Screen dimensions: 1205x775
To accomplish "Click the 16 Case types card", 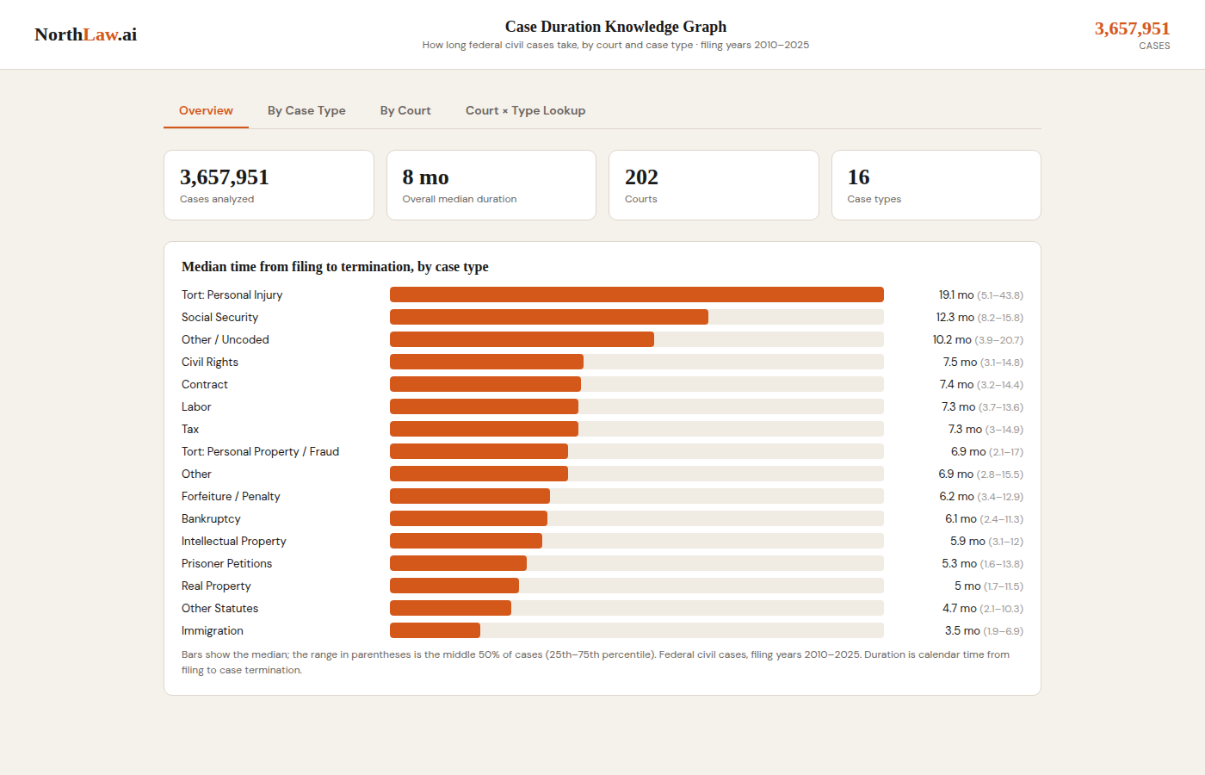I will click(936, 185).
